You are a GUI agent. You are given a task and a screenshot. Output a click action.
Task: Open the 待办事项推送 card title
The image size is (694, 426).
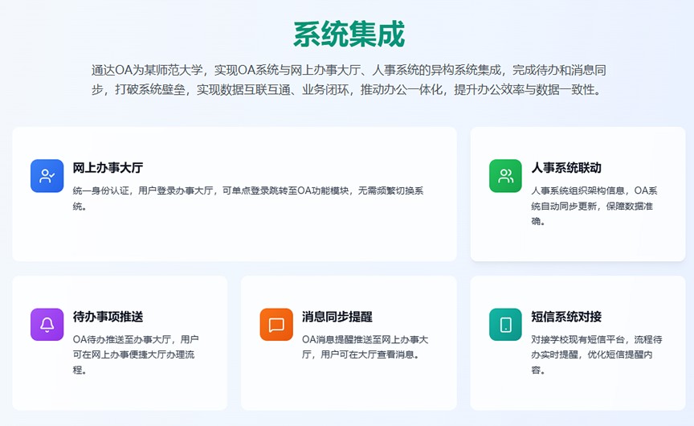108,317
